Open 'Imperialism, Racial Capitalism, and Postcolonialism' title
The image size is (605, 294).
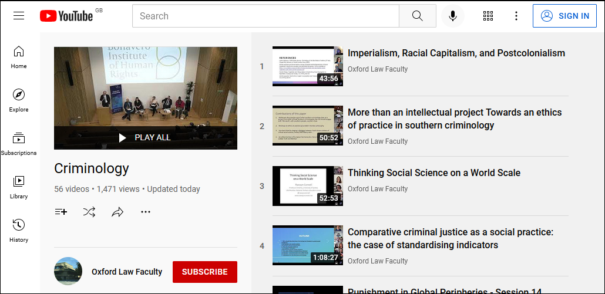[456, 53]
